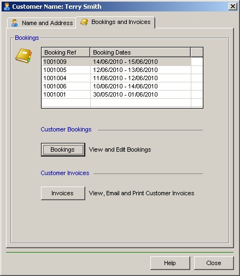Open the Bookings button to edit bookings
This screenshot has width=240, height=276.
pyautogui.click(x=63, y=149)
